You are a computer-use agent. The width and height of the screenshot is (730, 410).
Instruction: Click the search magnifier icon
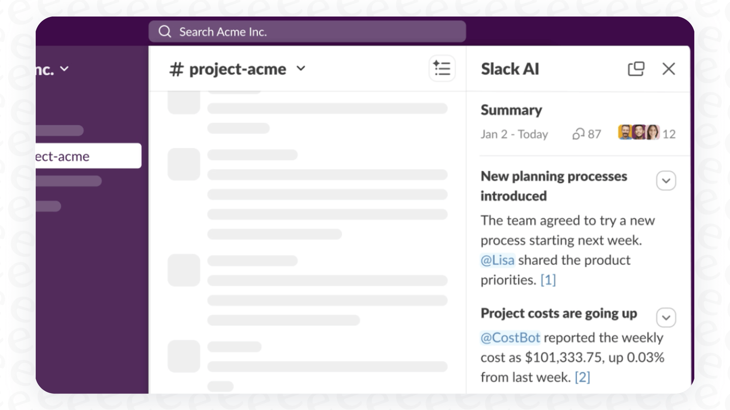[164, 31]
